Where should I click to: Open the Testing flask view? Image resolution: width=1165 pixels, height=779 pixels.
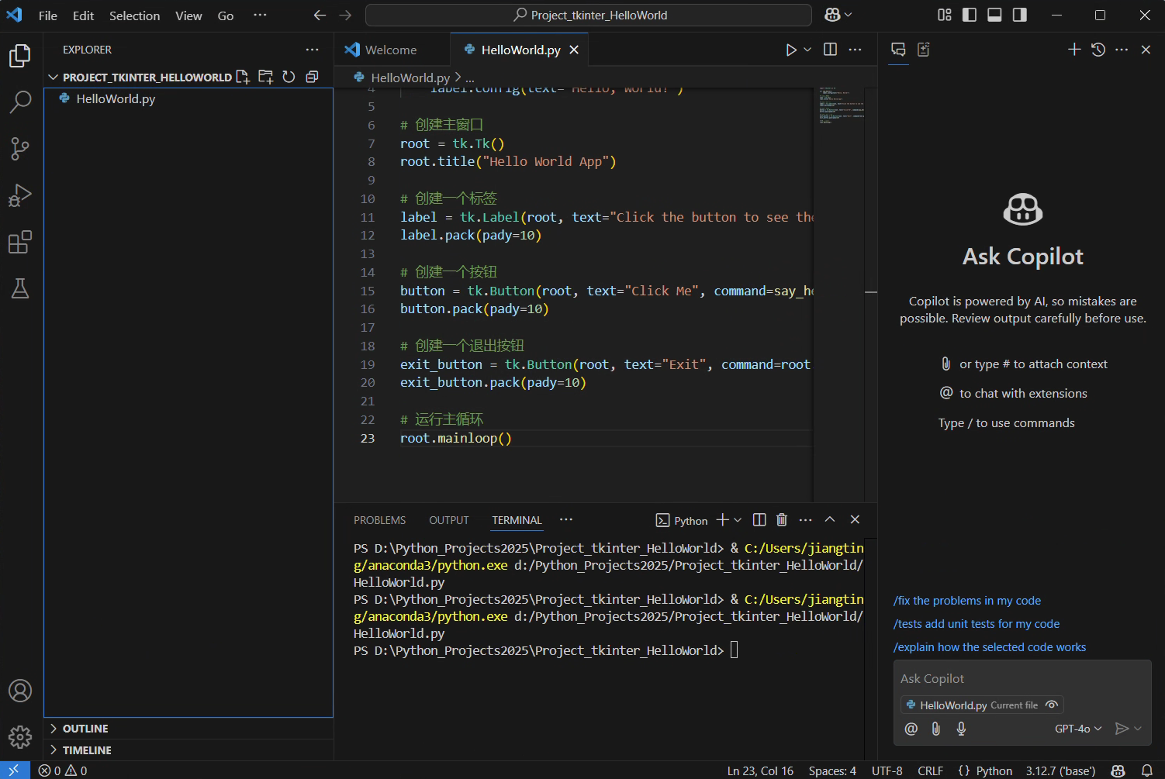click(x=20, y=288)
